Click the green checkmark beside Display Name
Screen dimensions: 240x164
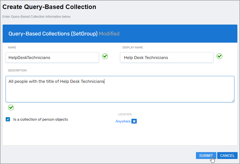[x=219, y=56]
